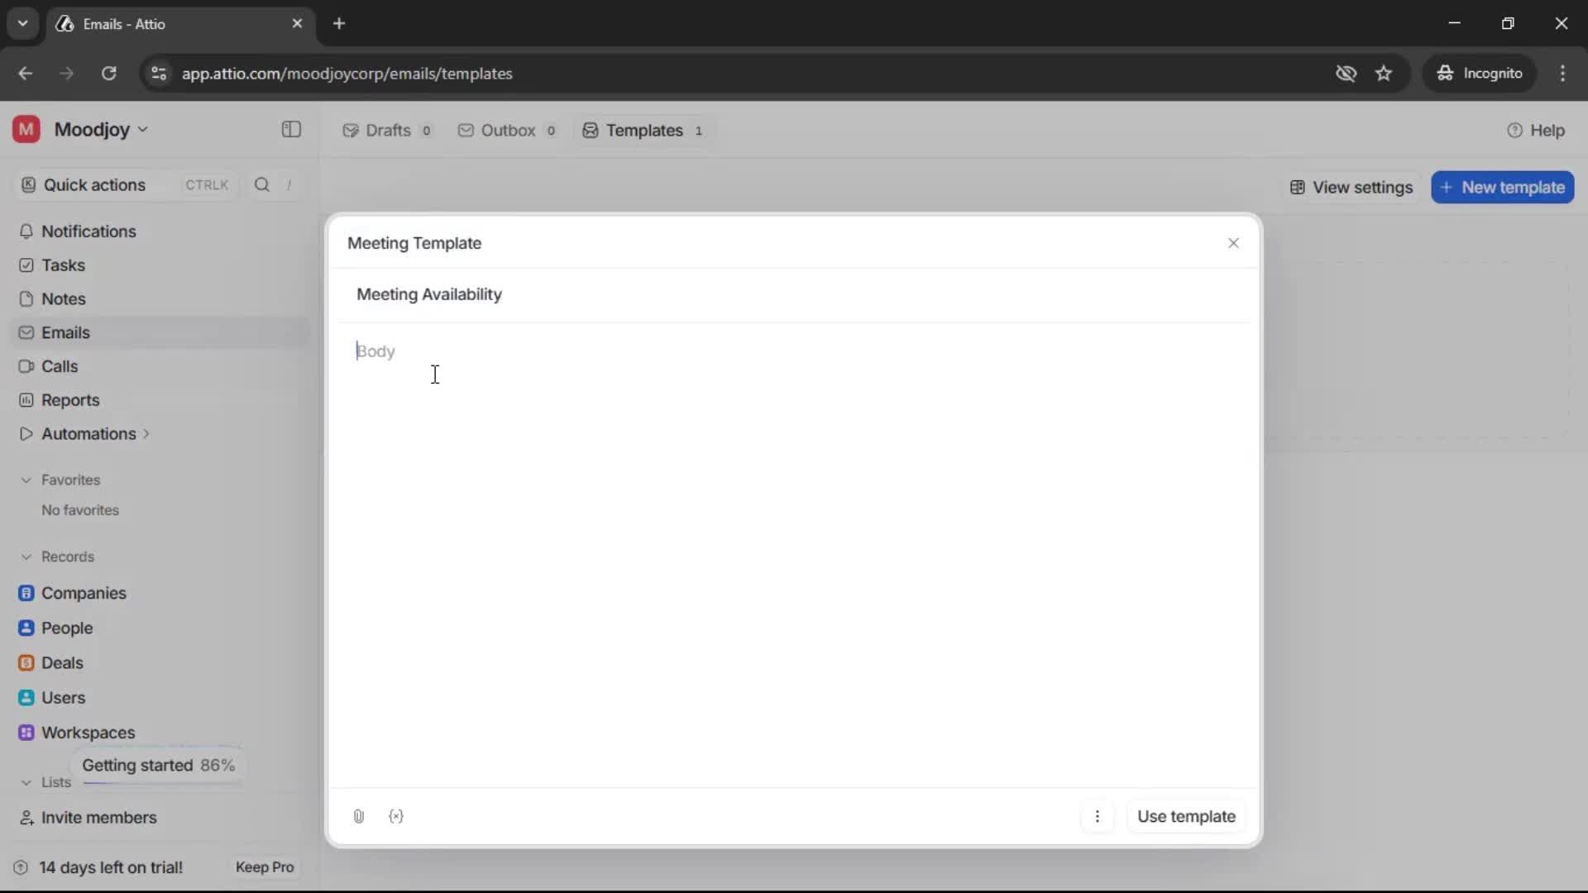Collapse the sidebar with the panel icon
Viewport: 1588px width, 893px height.
point(290,130)
